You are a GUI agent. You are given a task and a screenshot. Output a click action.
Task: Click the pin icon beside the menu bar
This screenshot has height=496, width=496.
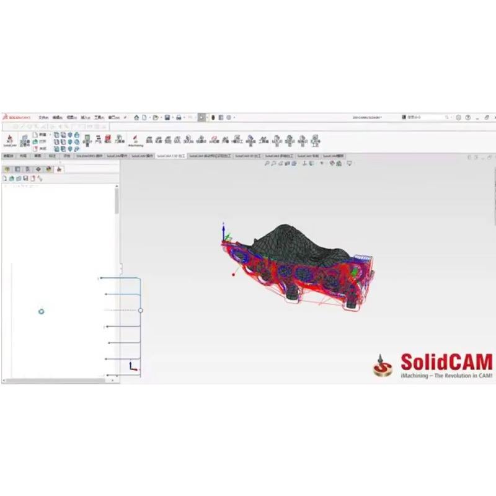coord(125,118)
